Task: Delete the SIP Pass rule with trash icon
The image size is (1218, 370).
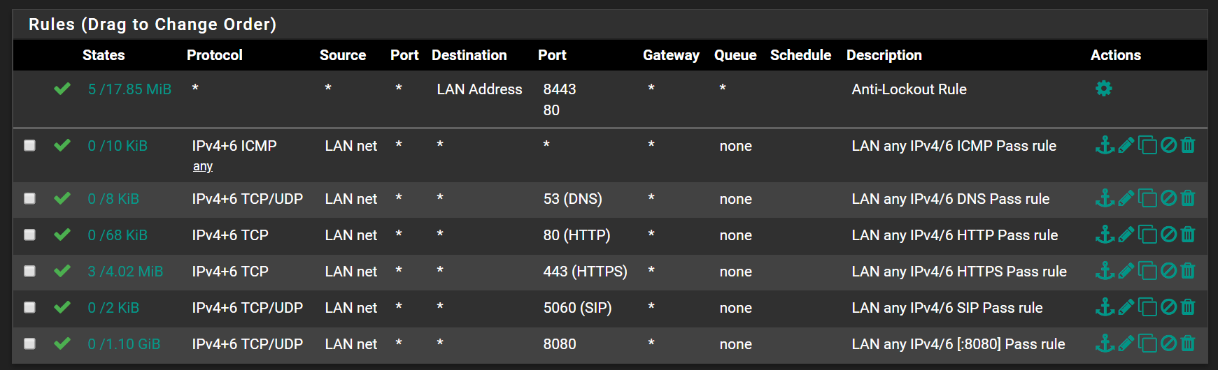Action: pyautogui.click(x=1188, y=307)
